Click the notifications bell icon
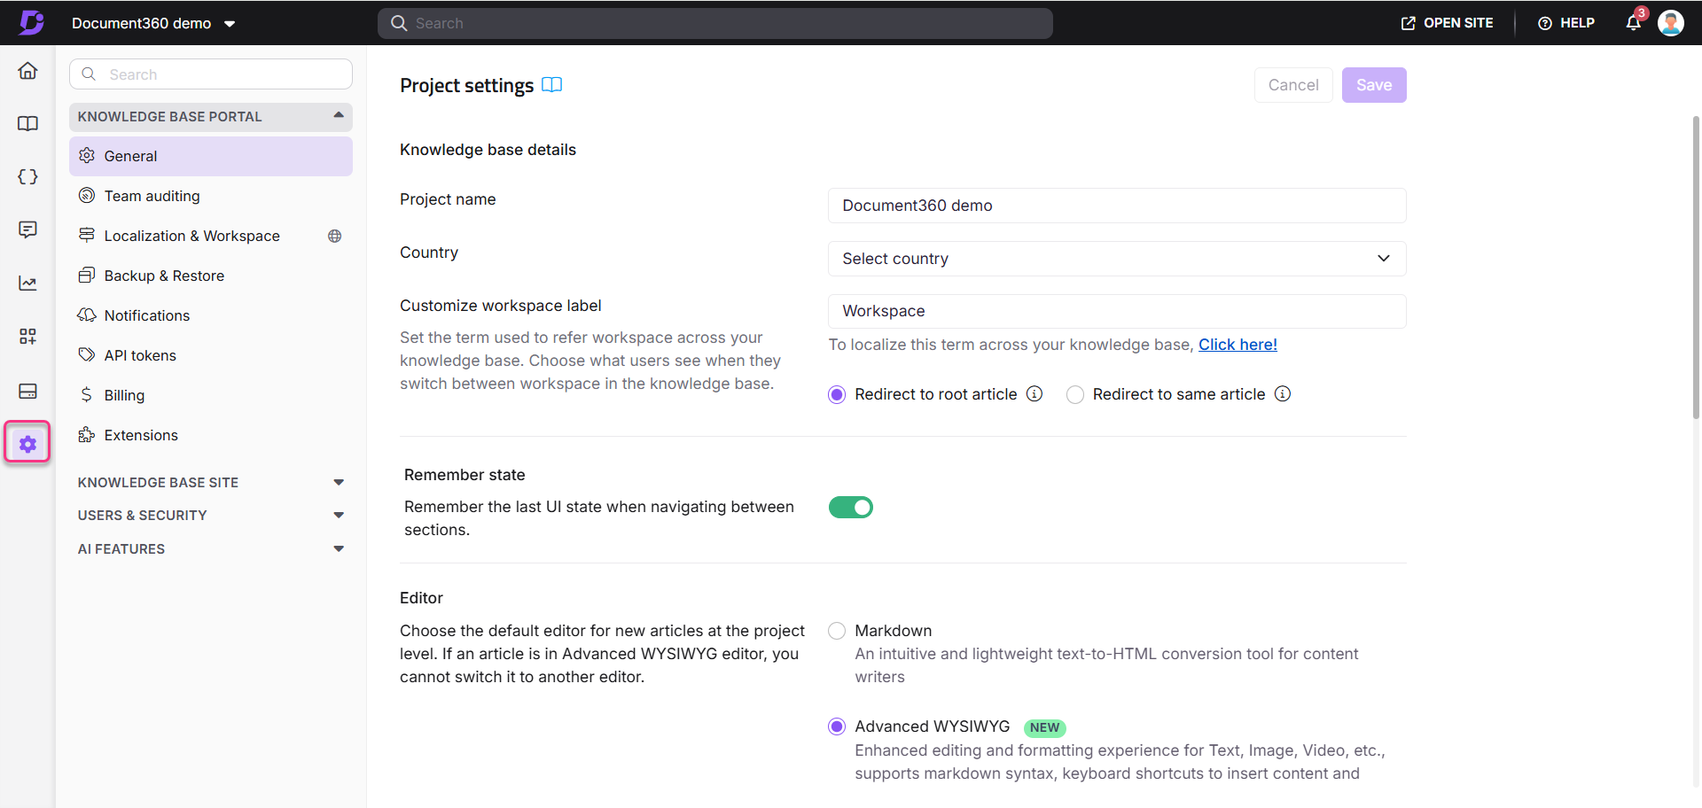1702x808 pixels. [x=1634, y=23]
